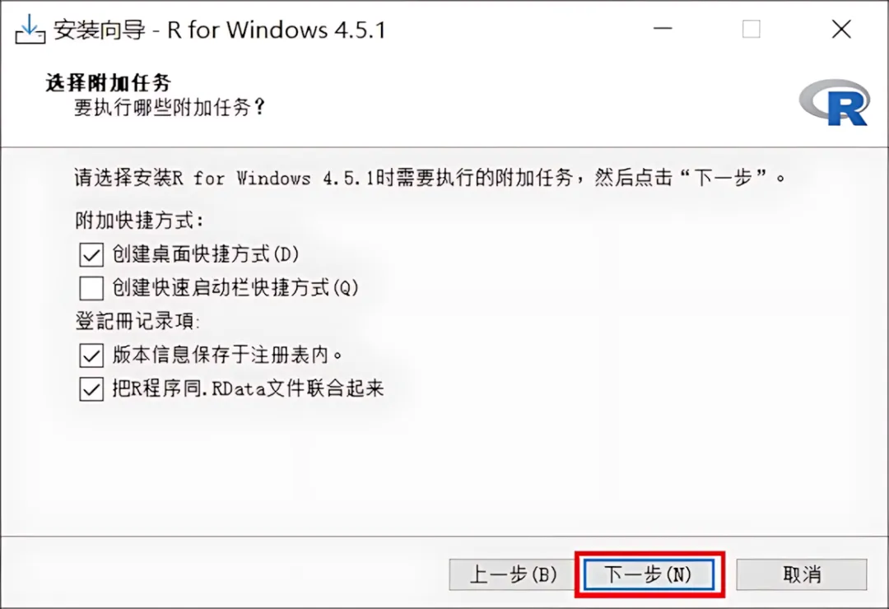Enable the 创建快速启动栏快捷方式(Q) checkbox
Viewport: 889px width, 609px height.
tap(91, 288)
